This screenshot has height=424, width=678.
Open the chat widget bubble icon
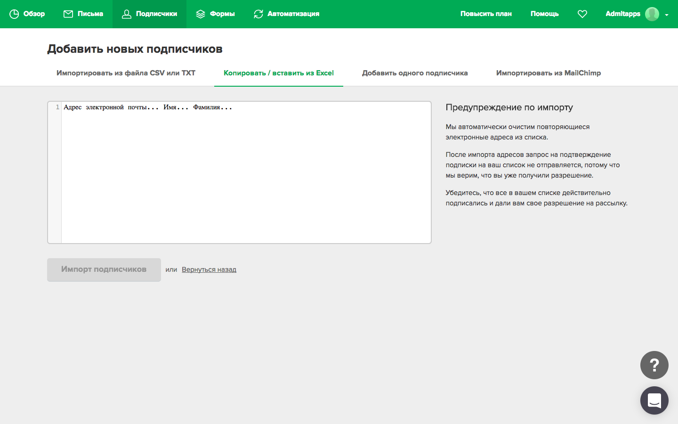point(654,400)
